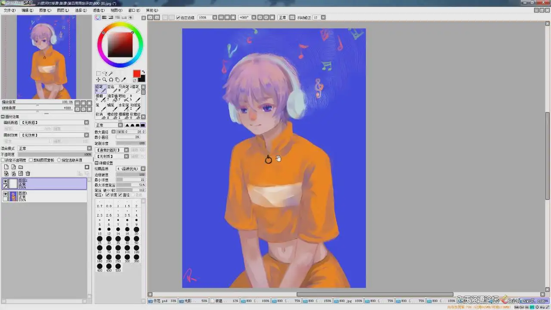The image size is (551, 310).
Task: Open the 文件 File menu
Action: (x=9, y=10)
